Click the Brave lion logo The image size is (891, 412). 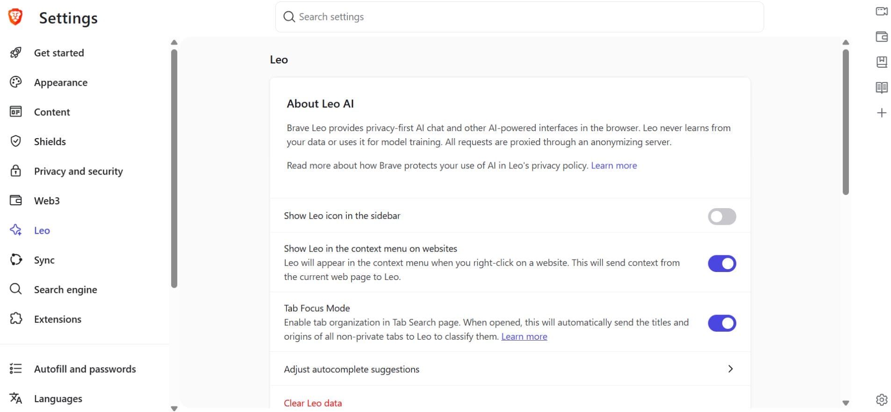[x=15, y=17]
